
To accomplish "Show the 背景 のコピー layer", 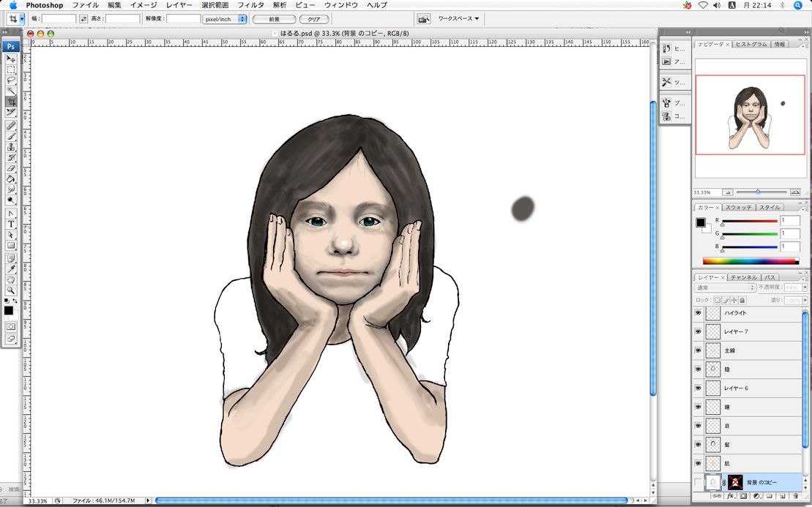I will [x=698, y=482].
